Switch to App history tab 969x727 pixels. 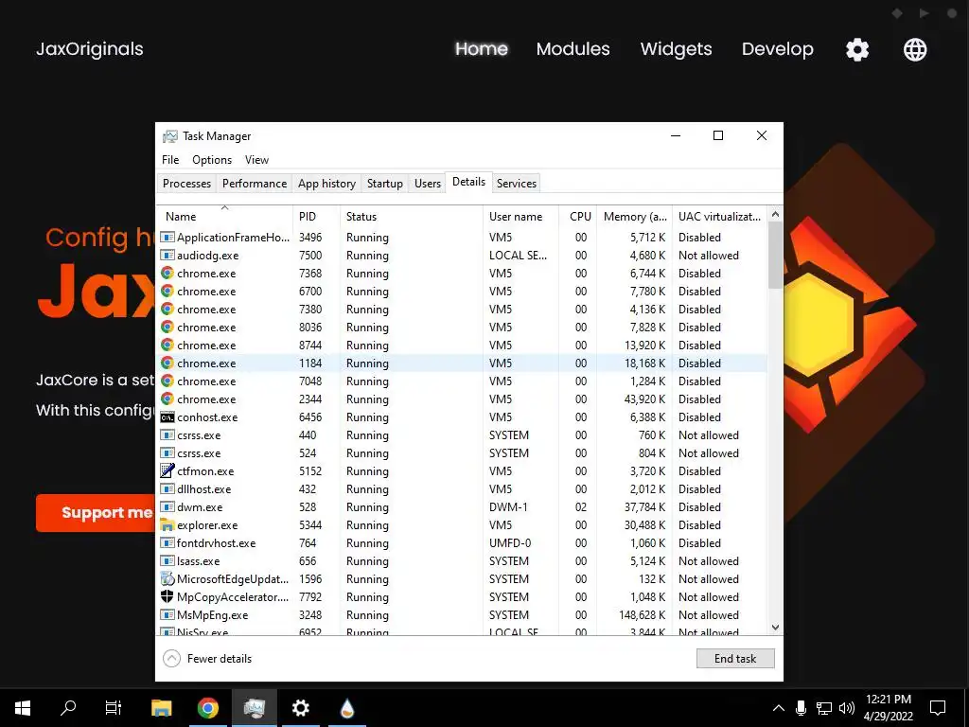(326, 183)
